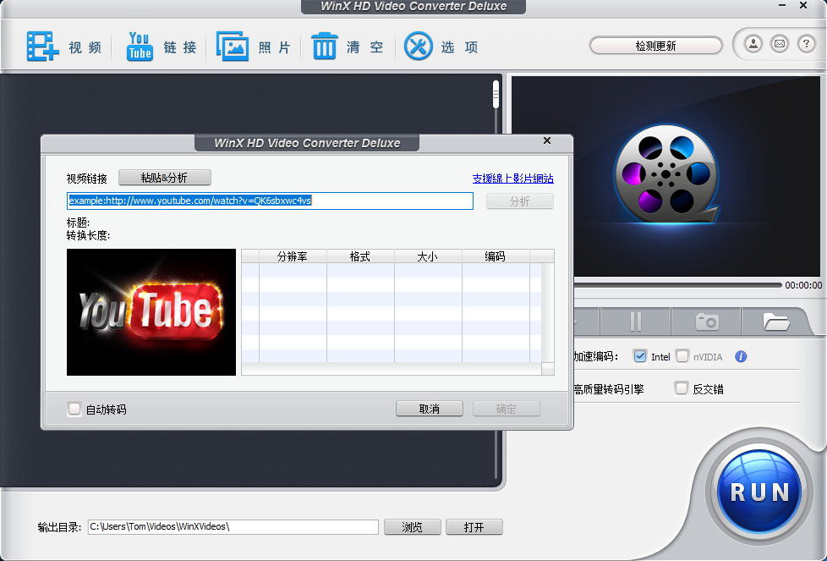Click the 链接 toolbar label
827x561 pixels.
(180, 47)
